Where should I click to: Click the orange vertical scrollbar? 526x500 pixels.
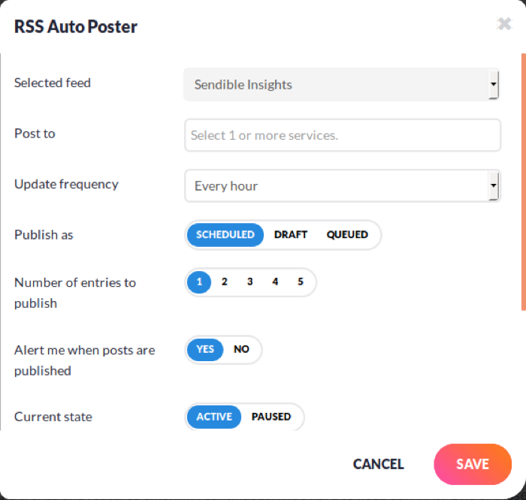click(523, 180)
